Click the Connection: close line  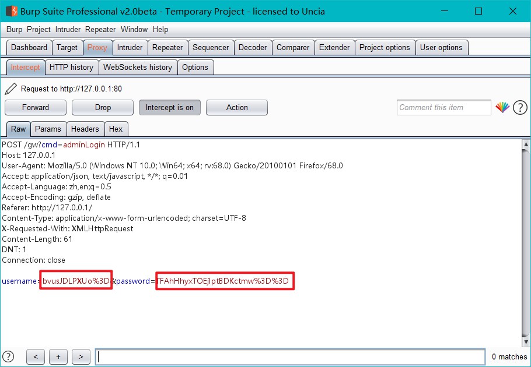click(33, 260)
